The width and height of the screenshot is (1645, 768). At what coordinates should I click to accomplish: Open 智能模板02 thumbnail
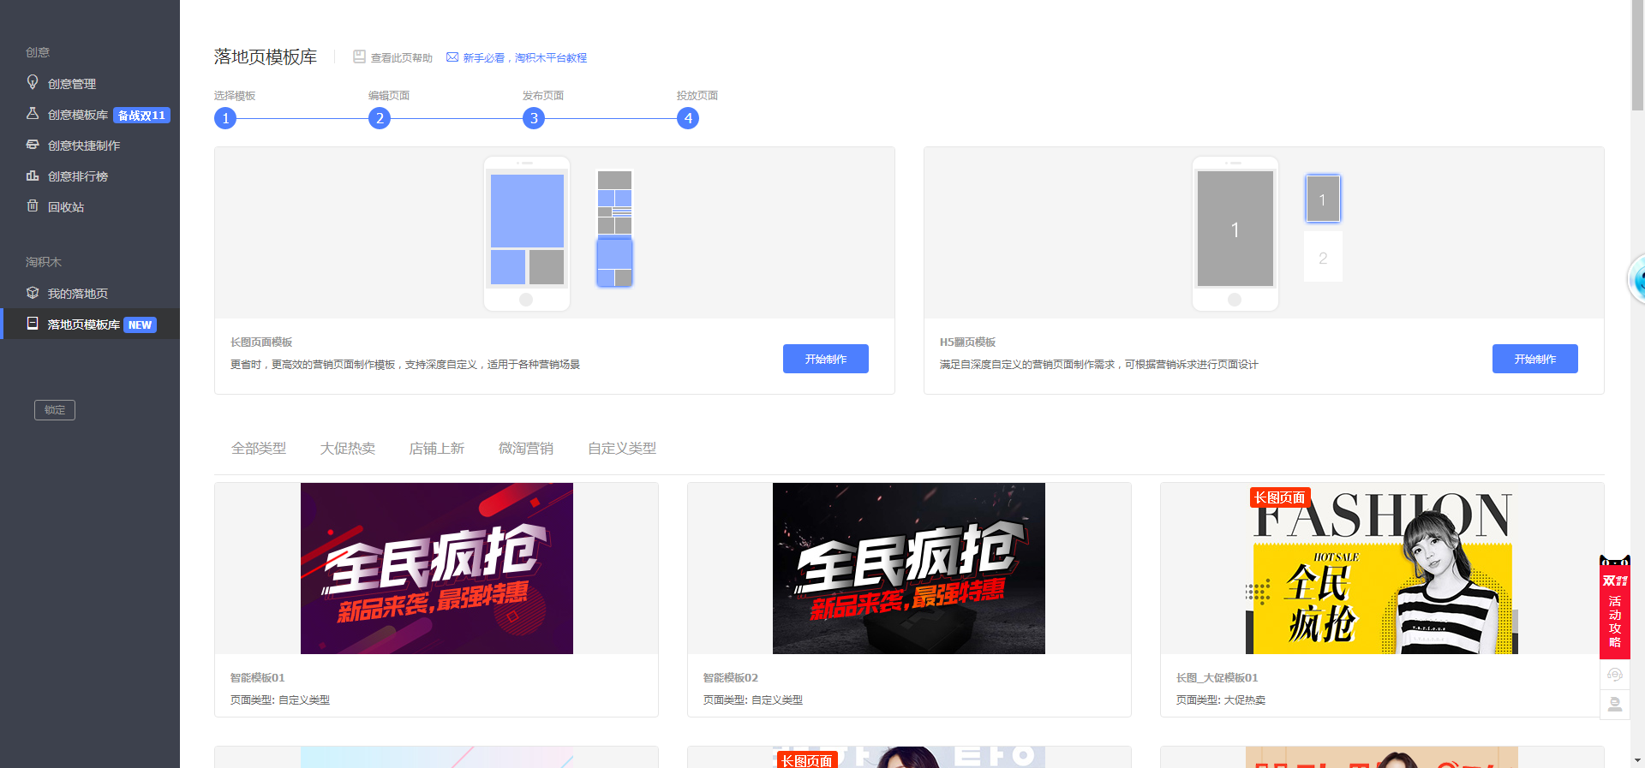click(909, 569)
